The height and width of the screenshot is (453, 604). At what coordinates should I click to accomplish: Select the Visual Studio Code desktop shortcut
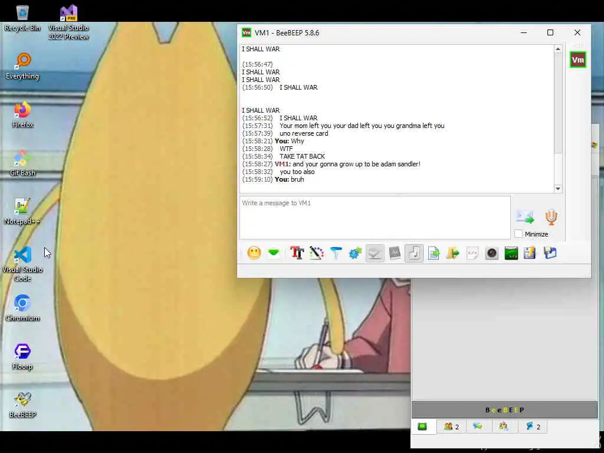pos(22,264)
